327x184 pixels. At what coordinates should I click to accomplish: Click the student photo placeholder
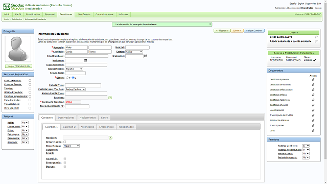(18, 49)
